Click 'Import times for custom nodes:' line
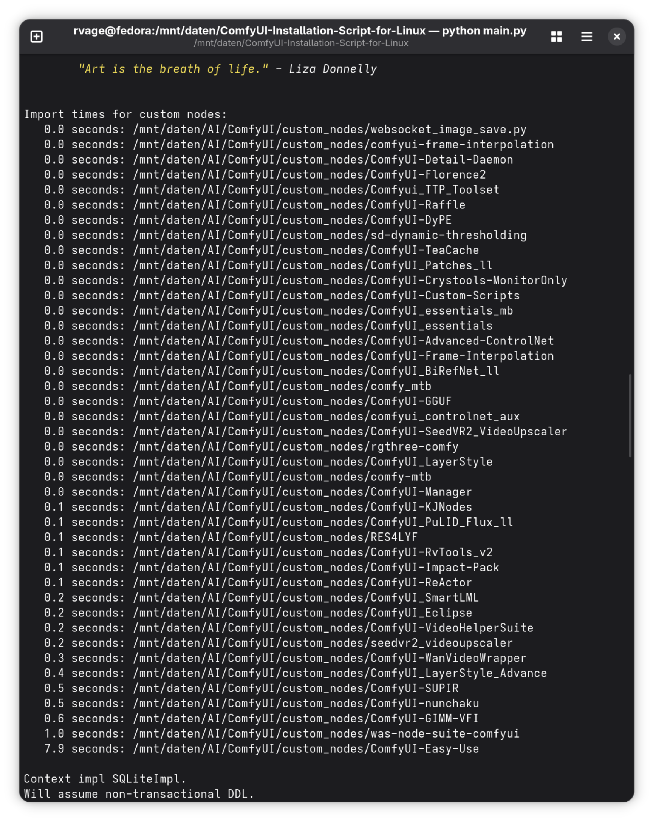This screenshot has width=653, height=821. 125,114
